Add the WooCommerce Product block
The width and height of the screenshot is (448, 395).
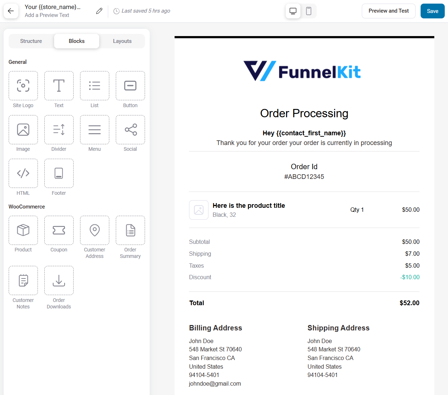(x=23, y=230)
